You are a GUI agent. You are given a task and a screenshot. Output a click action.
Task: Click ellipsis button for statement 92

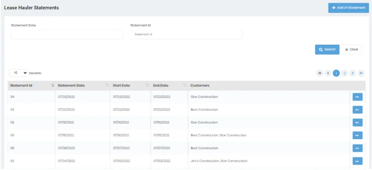click(357, 123)
